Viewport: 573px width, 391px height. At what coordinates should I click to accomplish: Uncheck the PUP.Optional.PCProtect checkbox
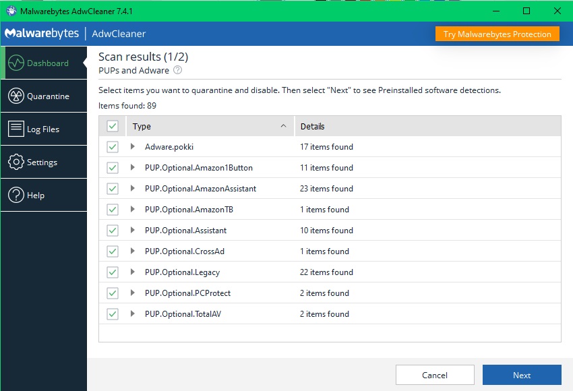point(113,293)
